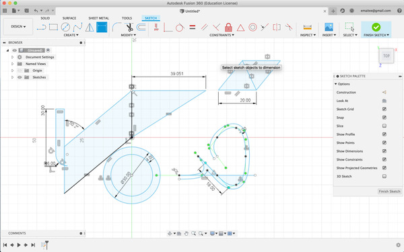
Task: Open the INSERT dropdown menu
Action: coord(329,35)
